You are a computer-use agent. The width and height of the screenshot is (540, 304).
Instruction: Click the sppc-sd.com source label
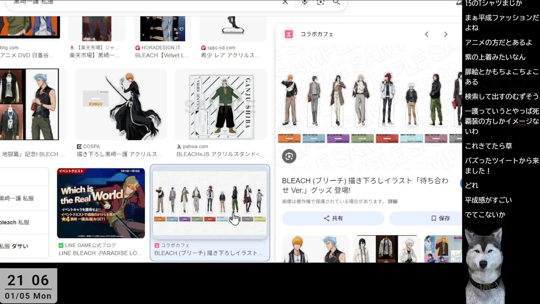click(x=221, y=48)
